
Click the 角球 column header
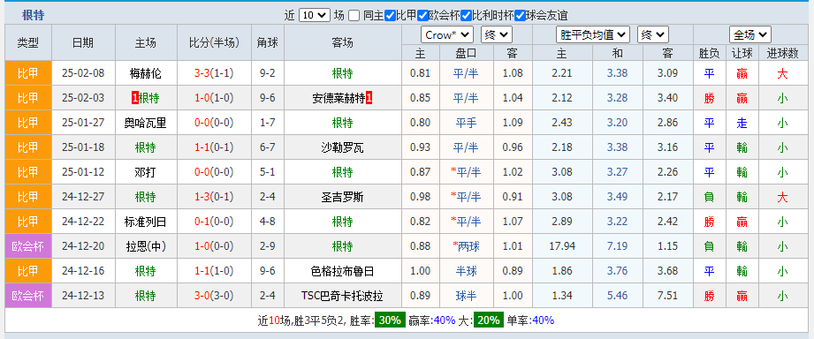(x=267, y=42)
